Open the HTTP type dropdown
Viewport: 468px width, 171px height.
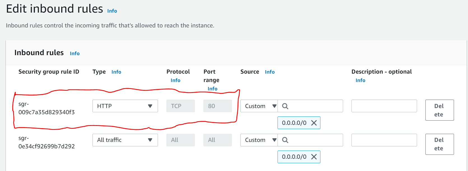point(125,106)
